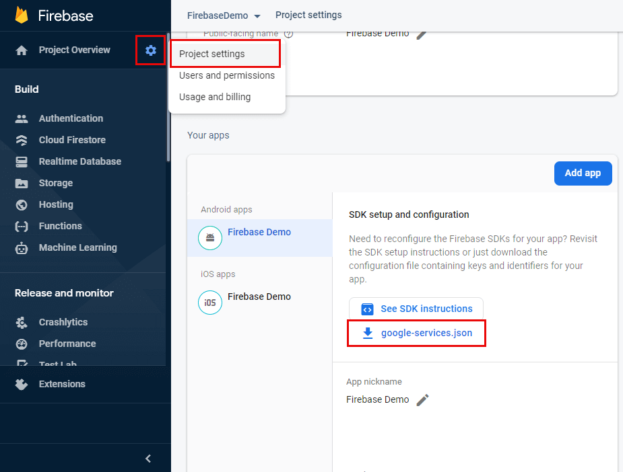Open Functions in the sidebar
623x472 pixels.
61,226
